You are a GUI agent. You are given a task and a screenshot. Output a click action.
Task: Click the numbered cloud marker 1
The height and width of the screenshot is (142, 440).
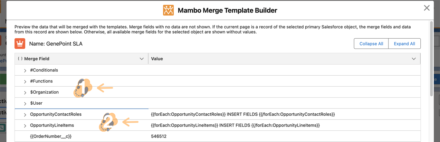pyautogui.click(x=83, y=88)
